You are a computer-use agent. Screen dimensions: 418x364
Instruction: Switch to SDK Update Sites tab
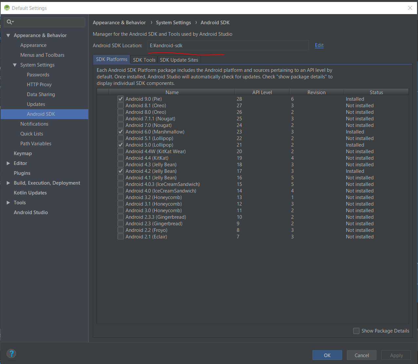(179, 60)
